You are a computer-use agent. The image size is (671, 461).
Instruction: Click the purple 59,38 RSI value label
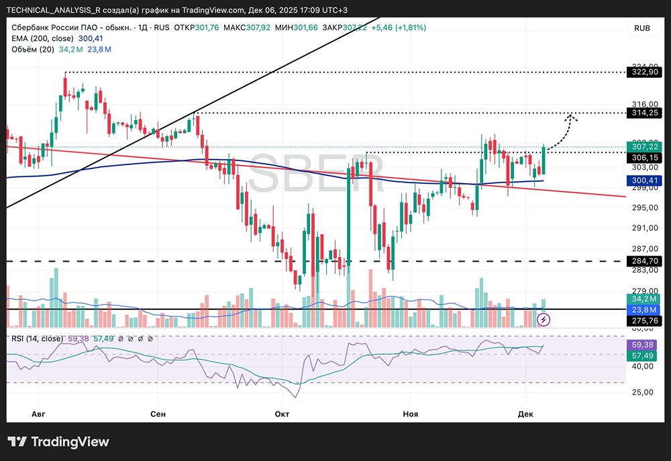coord(645,344)
